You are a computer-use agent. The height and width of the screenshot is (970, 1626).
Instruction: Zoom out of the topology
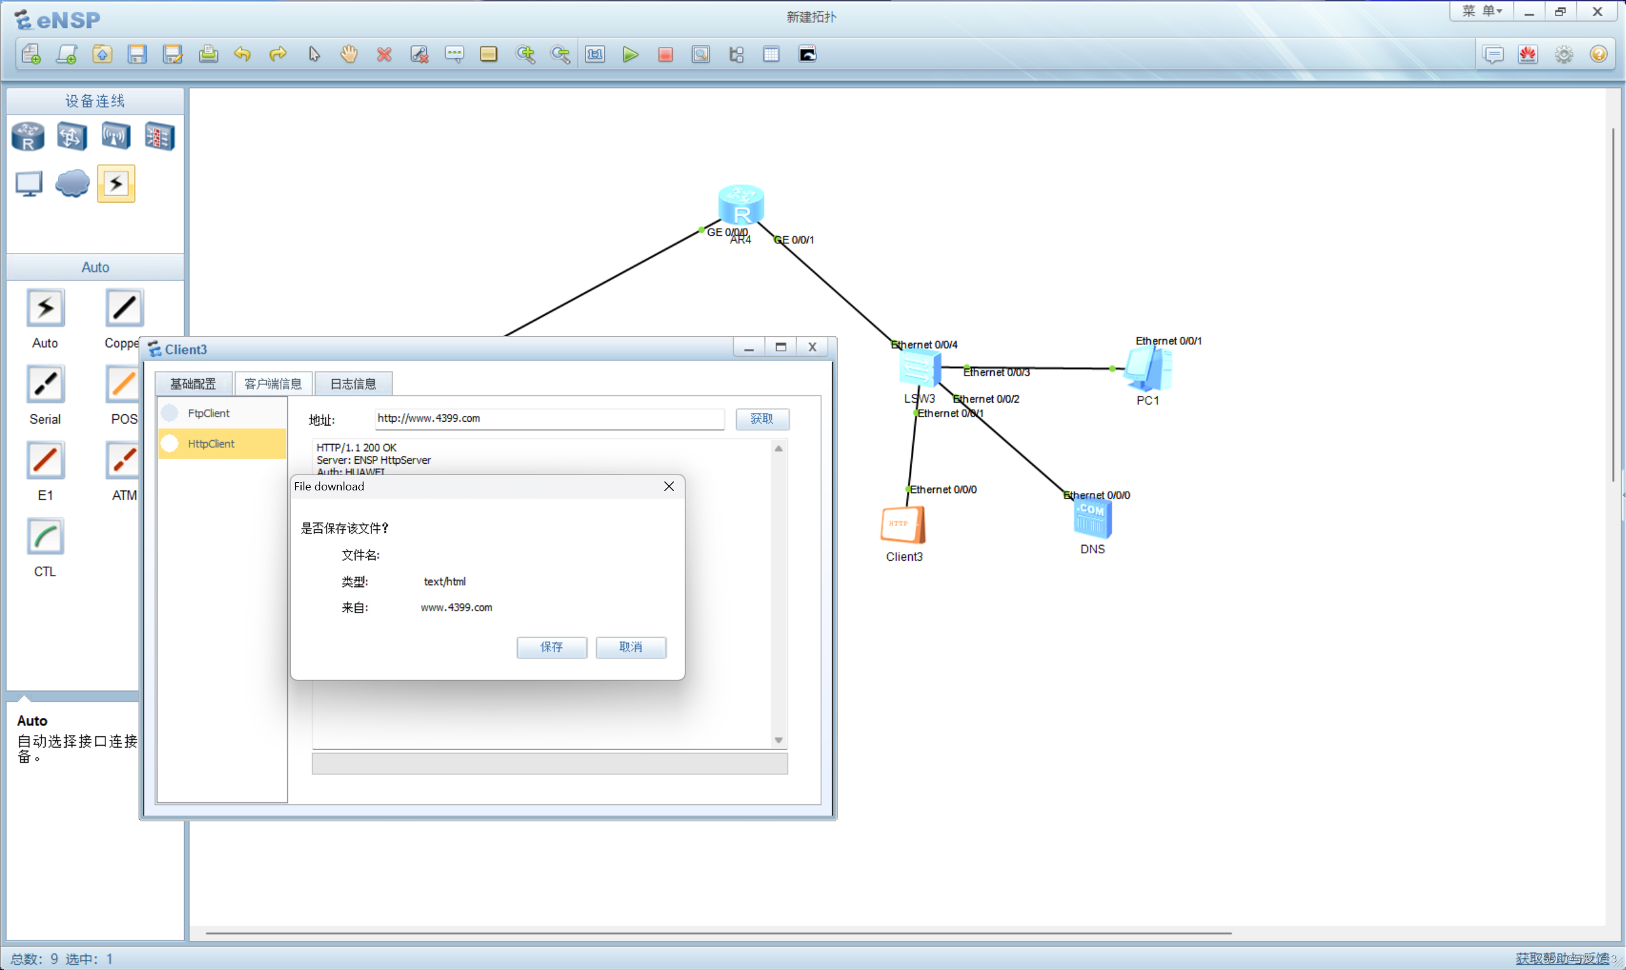pos(560,54)
